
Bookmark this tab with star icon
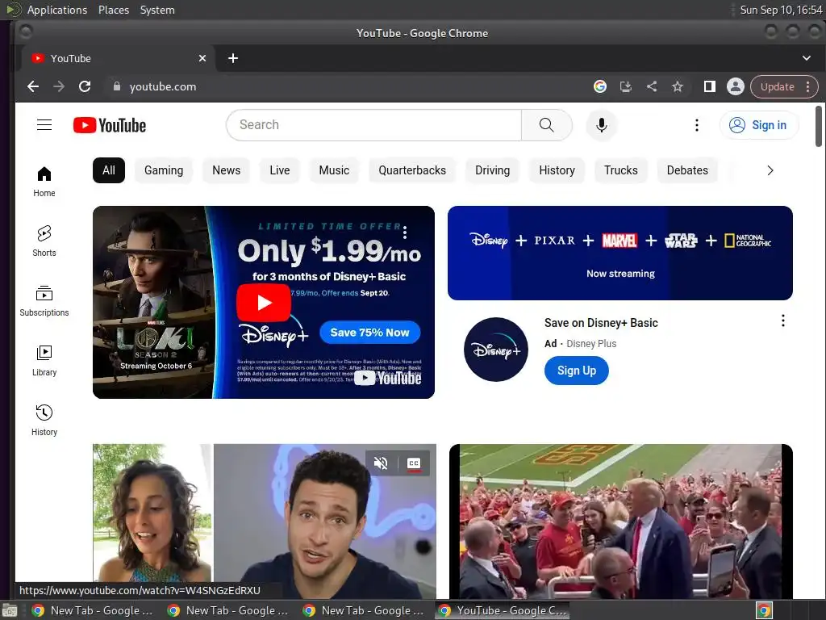tap(678, 86)
